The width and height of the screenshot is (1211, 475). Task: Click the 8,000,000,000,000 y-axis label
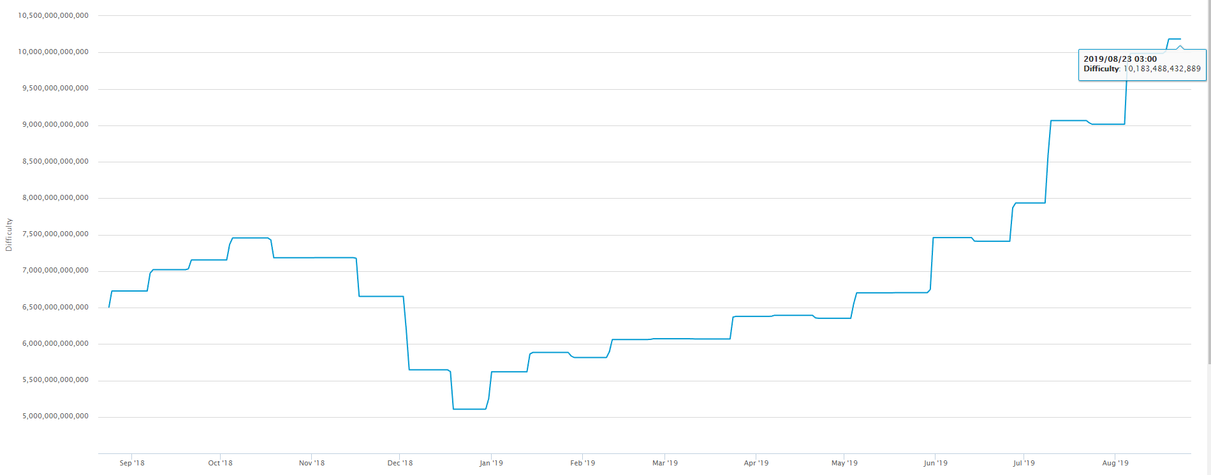tap(55, 197)
